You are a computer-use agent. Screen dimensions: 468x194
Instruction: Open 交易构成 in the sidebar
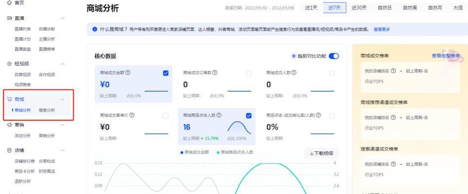click(x=47, y=161)
